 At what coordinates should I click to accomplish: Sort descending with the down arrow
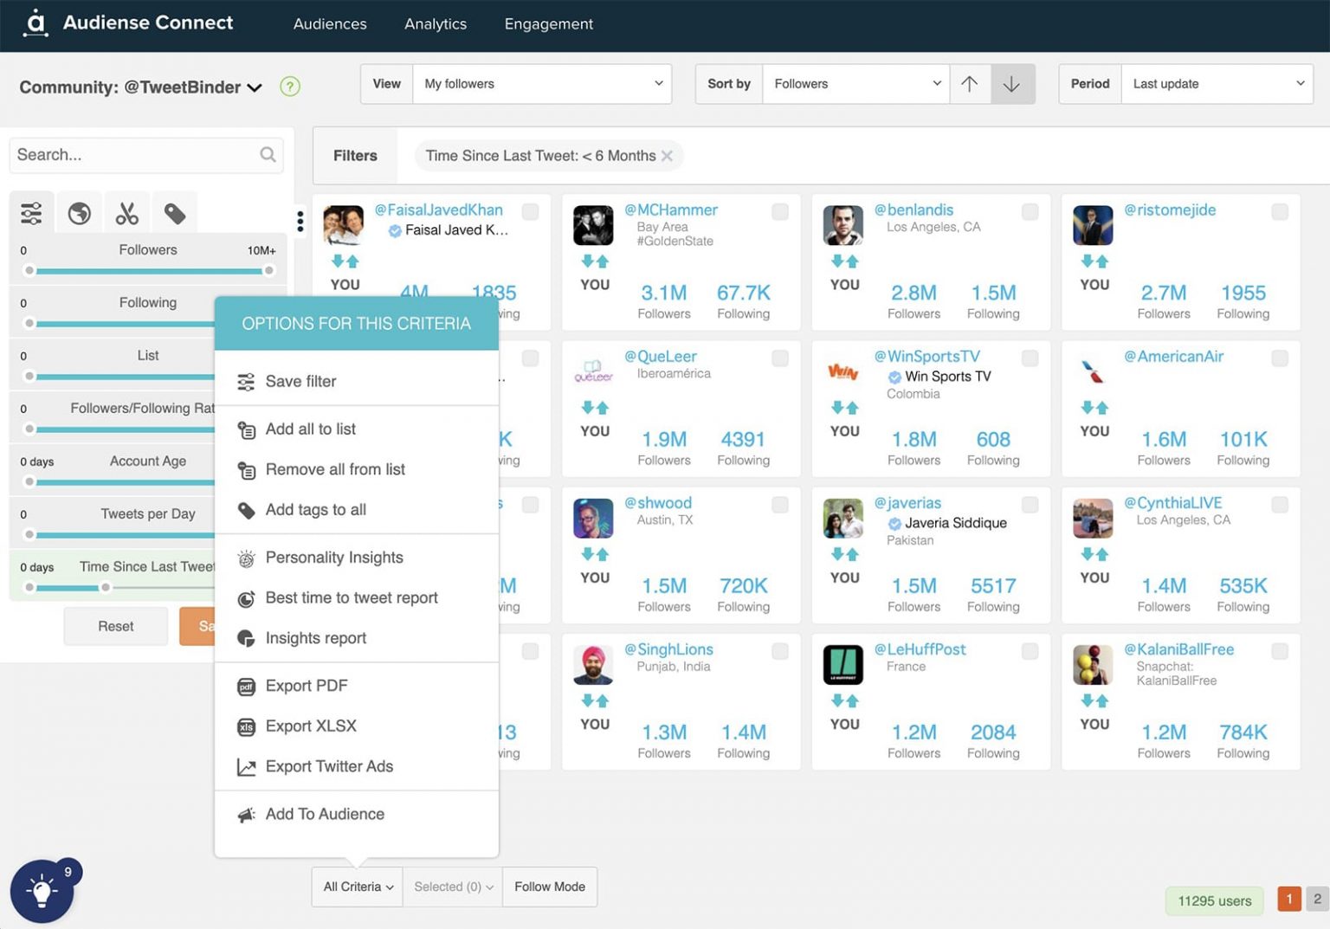coord(1012,84)
